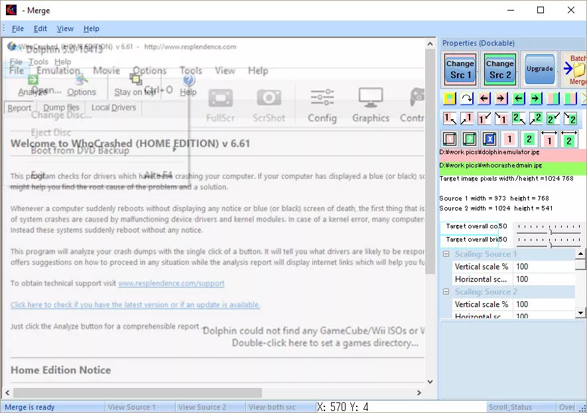This screenshot has height=413, width=587.
Task: Align source 1 to top-left corner
Action: pyautogui.click(x=450, y=118)
